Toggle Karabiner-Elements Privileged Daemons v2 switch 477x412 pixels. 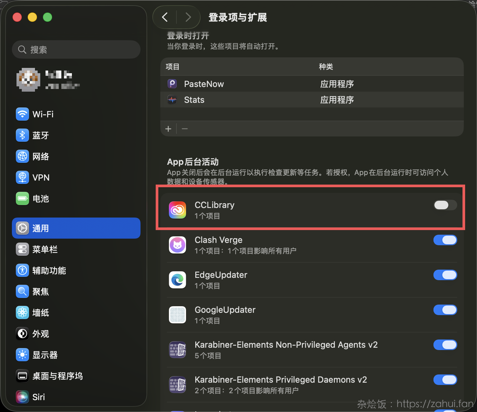pyautogui.click(x=445, y=380)
